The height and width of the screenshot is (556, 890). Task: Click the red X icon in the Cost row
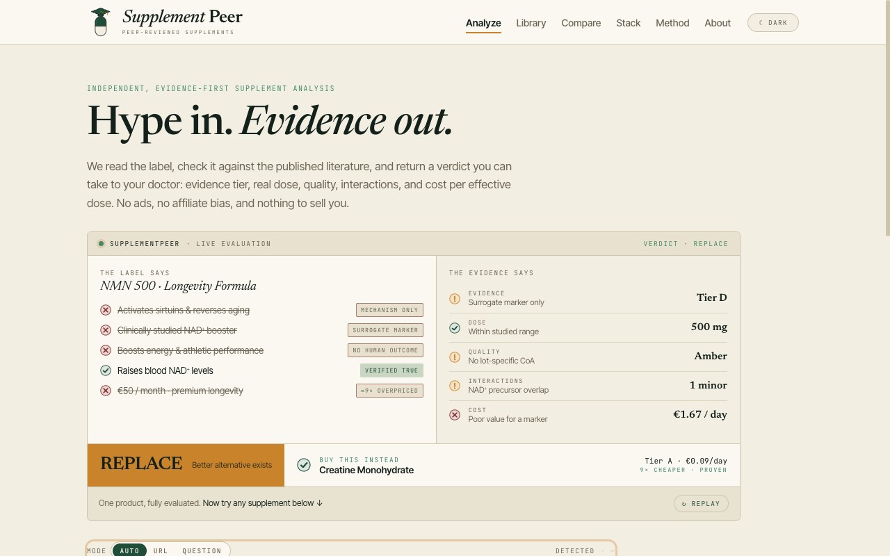[455, 415]
